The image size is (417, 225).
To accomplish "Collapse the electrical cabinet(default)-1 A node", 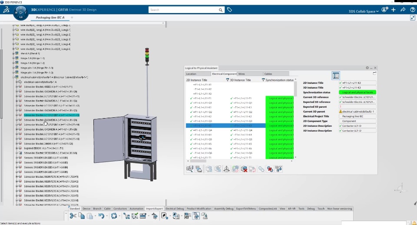I will [13, 77].
